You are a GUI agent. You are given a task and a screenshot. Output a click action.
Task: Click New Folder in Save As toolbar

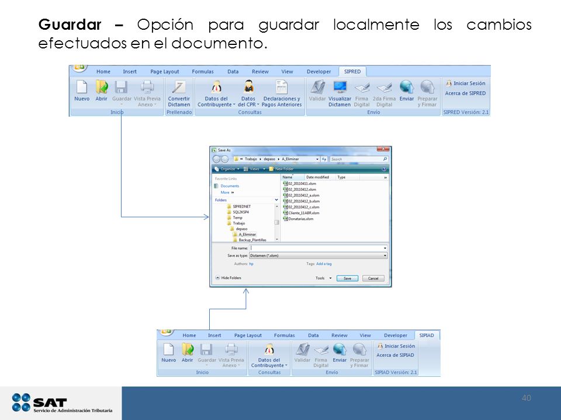281,169
